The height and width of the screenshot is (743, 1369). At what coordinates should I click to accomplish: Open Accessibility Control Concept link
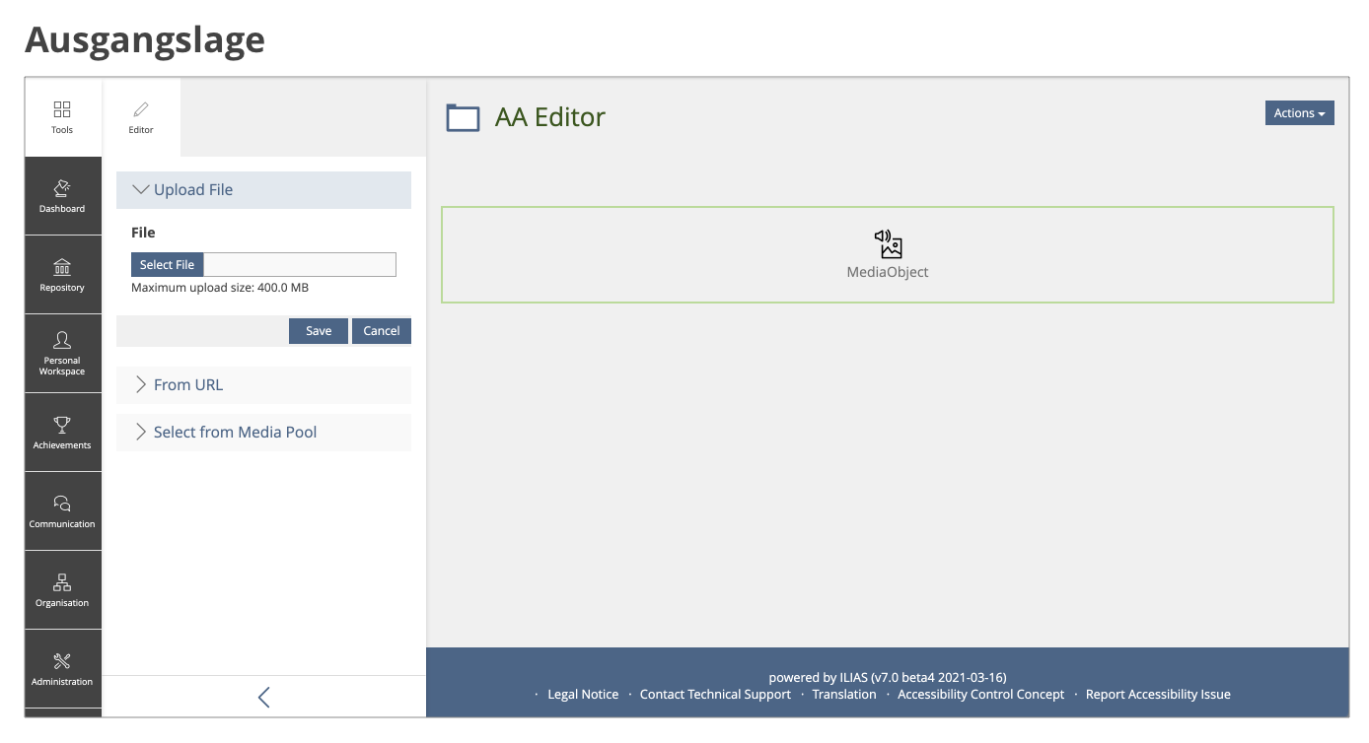coord(981,695)
